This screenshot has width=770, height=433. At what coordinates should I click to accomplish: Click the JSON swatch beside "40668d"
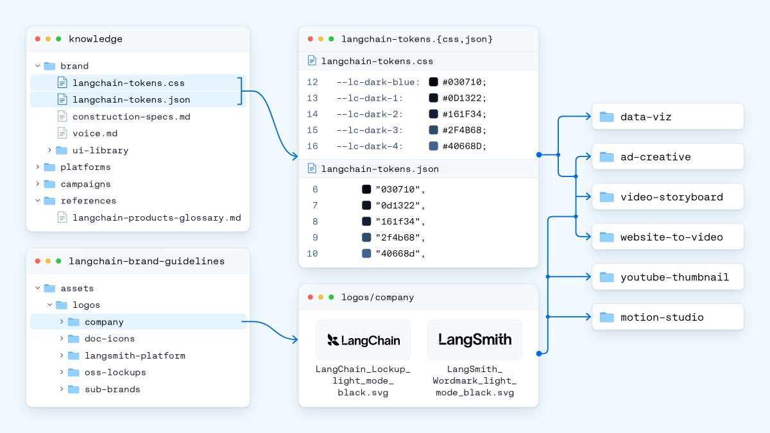tap(366, 253)
